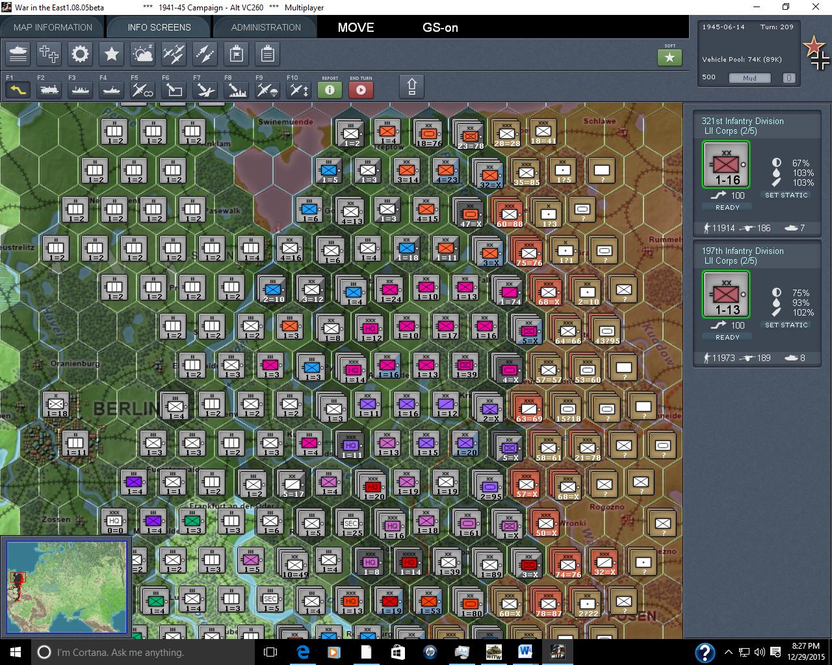Open the ADMINISTRATION tab

click(266, 27)
